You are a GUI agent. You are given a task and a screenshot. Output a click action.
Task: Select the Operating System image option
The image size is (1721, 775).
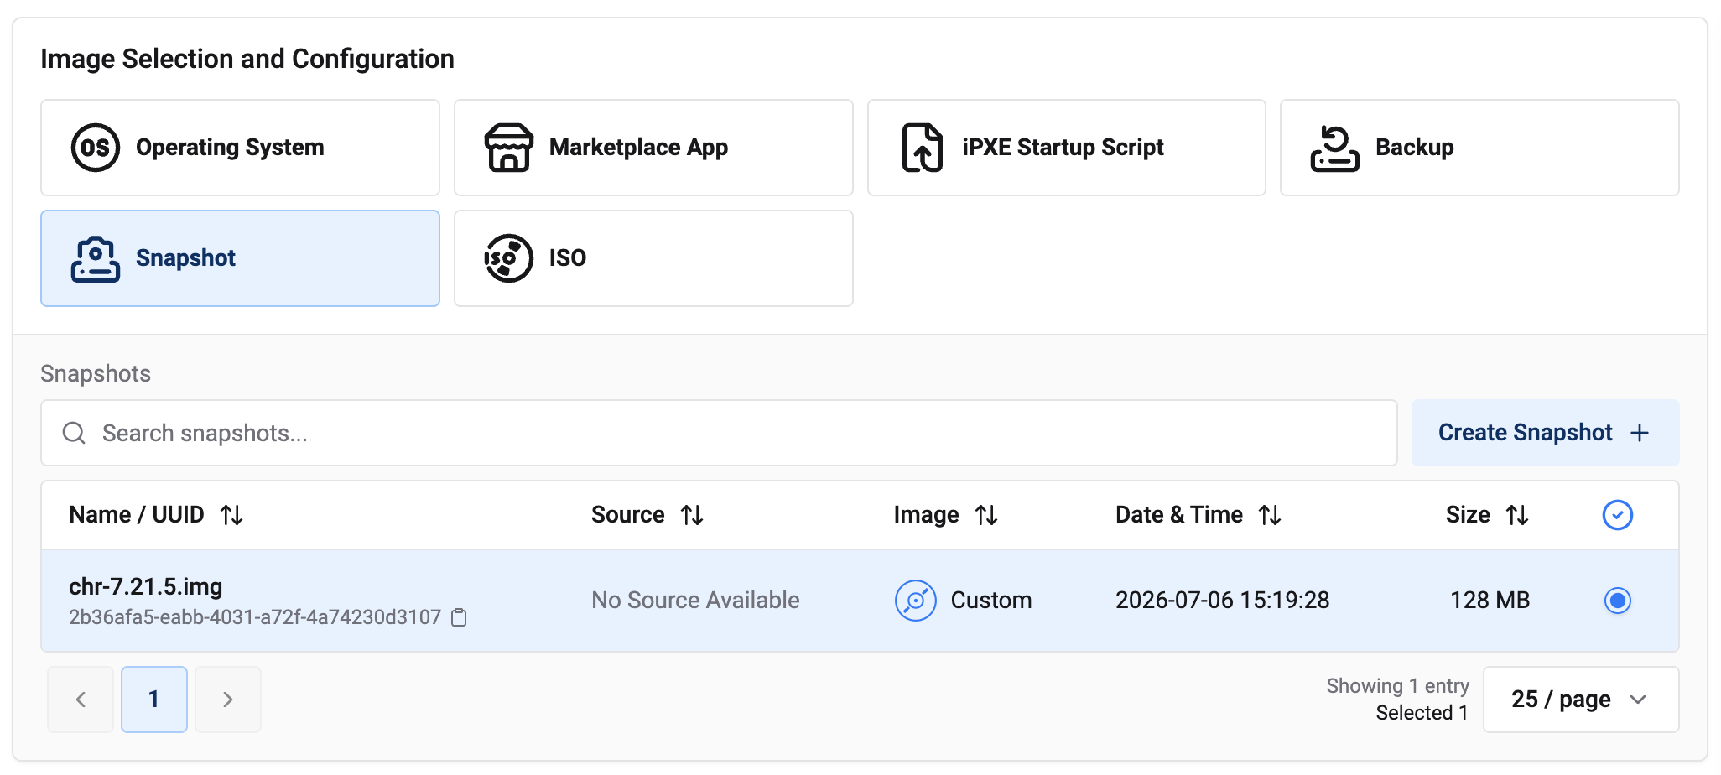pos(240,148)
